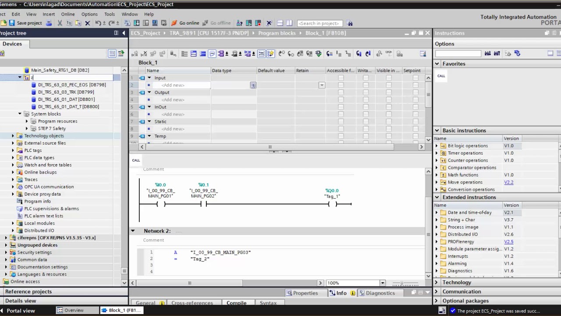Image resolution: width=561 pixels, height=316 pixels.
Task: Collapse the Project tree with left arrow
Action: [124, 33]
